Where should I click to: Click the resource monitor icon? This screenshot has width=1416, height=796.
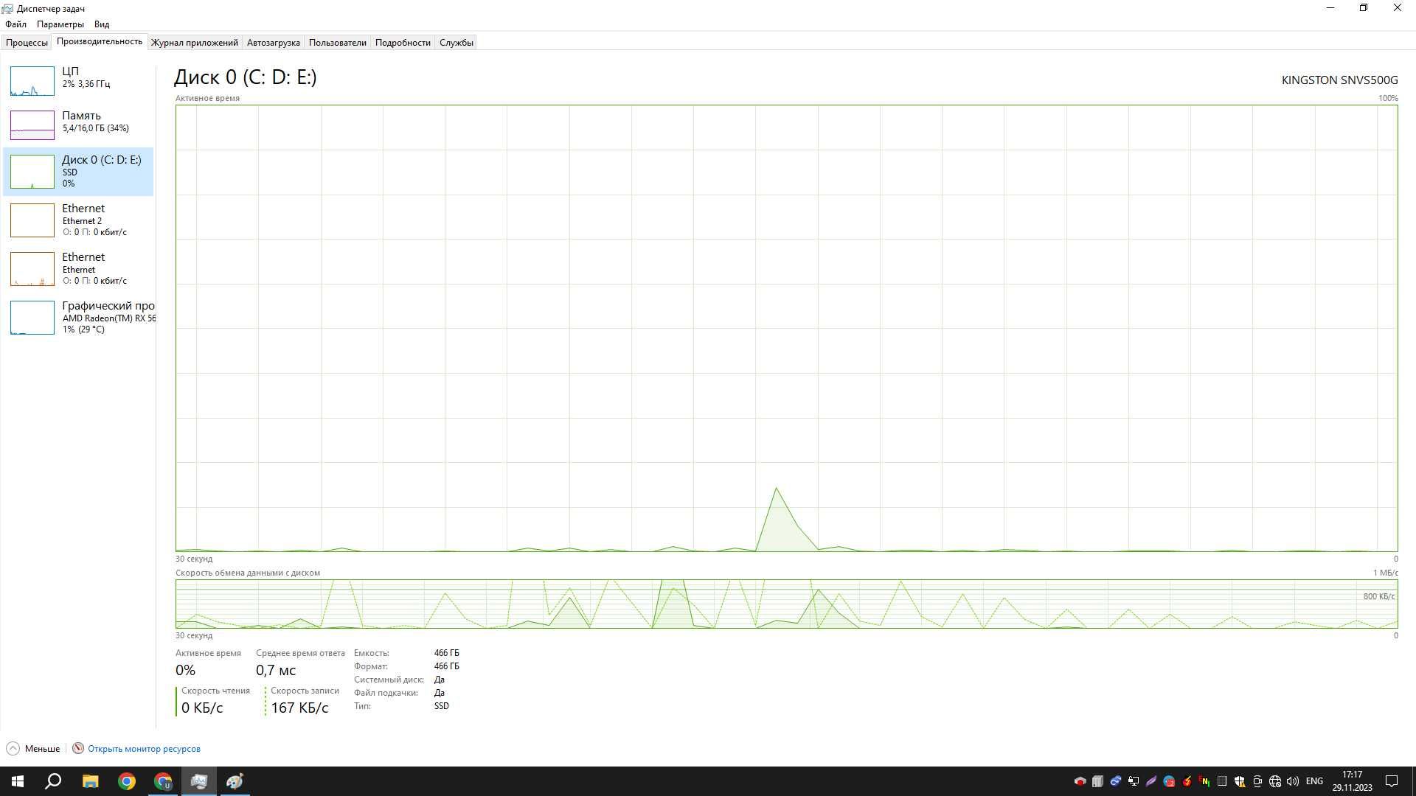coord(78,748)
